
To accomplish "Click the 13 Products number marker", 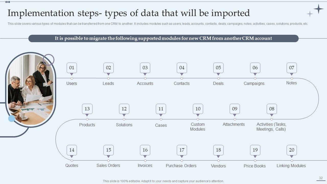I will pyautogui.click(x=87, y=109).
